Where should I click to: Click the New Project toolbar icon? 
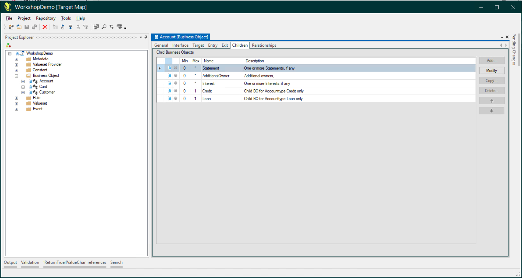tap(11, 27)
